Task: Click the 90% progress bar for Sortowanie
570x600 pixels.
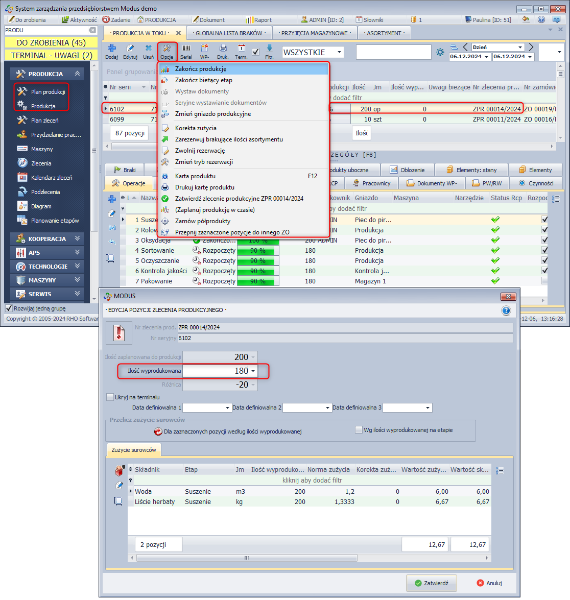Action: [258, 251]
